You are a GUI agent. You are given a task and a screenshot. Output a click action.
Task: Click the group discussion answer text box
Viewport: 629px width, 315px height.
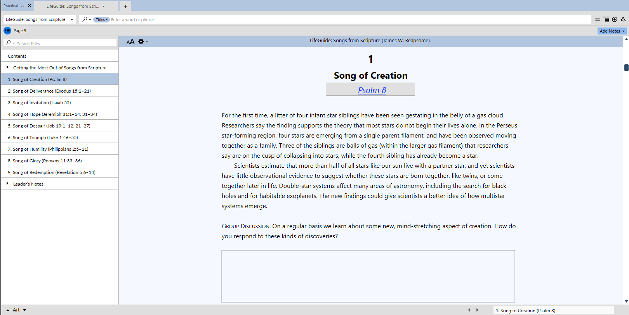(368, 276)
